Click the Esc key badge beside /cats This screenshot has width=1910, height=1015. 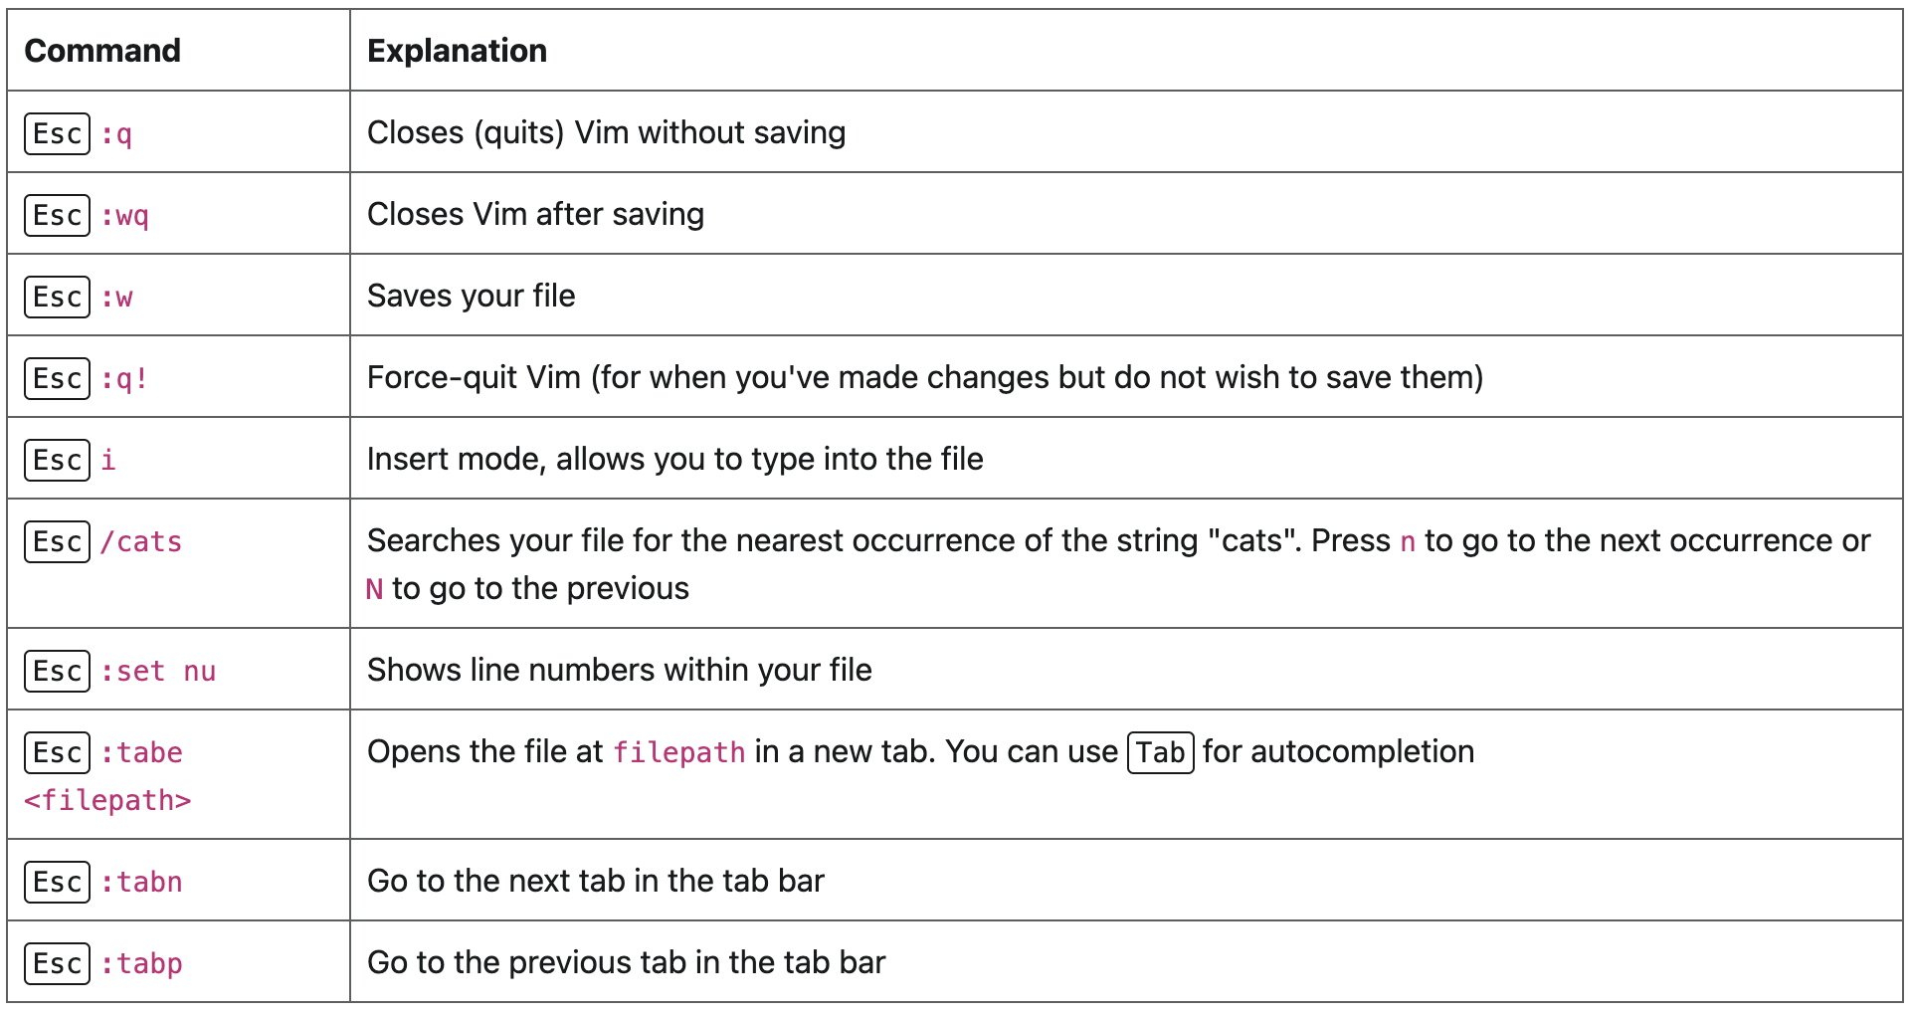[57, 541]
